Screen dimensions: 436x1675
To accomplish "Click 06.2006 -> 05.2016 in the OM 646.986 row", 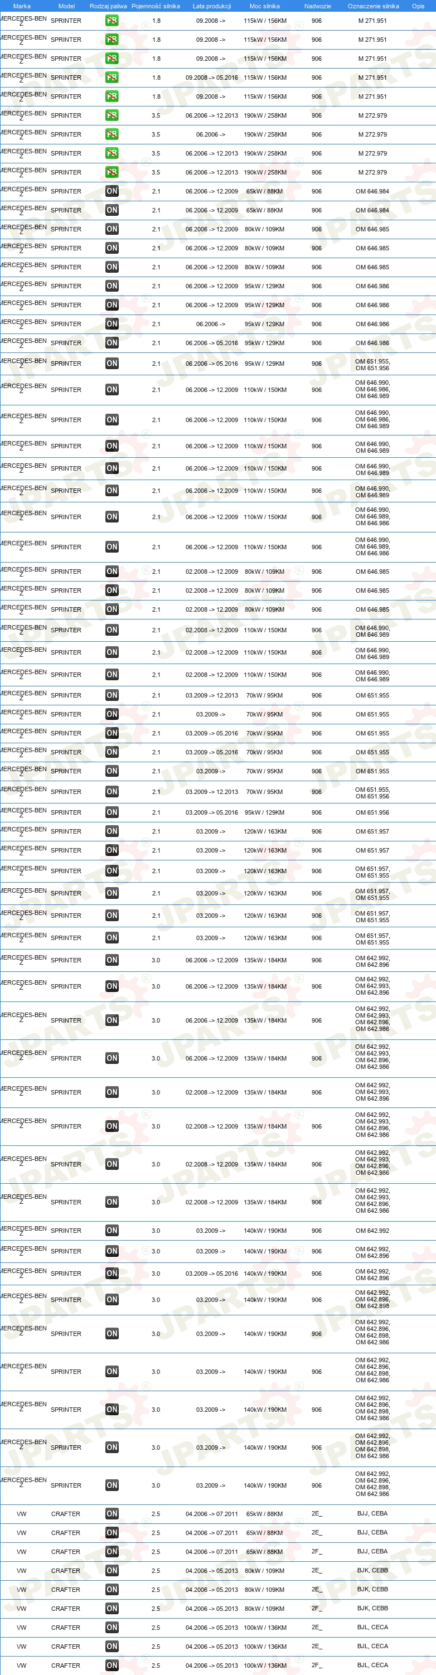I will [212, 343].
